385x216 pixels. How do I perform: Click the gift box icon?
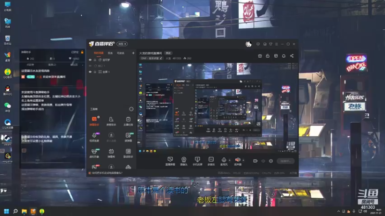(260, 56)
